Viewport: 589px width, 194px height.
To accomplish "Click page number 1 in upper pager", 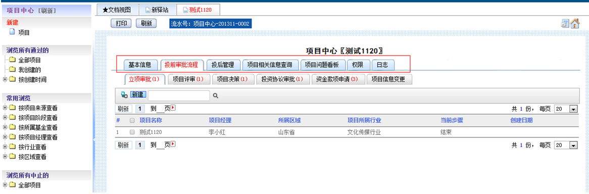I will point(140,109).
